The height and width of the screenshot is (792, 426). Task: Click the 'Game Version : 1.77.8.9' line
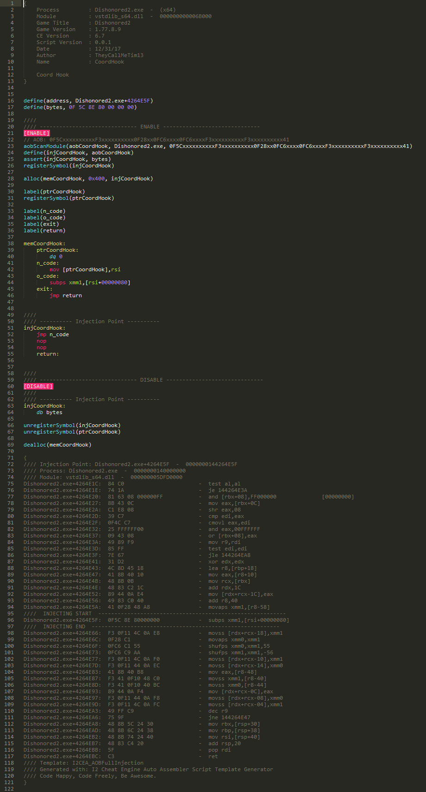pos(79,29)
